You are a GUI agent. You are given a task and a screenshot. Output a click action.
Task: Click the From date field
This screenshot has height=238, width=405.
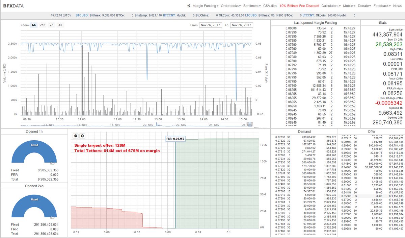[211, 25]
